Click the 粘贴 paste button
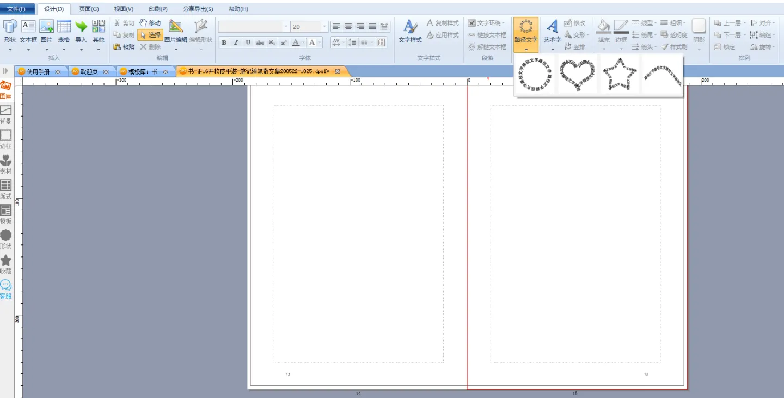This screenshot has width=784, height=398. pos(124,47)
